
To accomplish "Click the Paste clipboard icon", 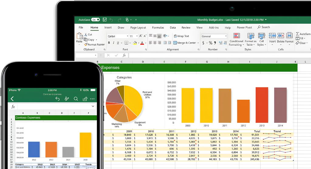I will (x=80, y=36).
